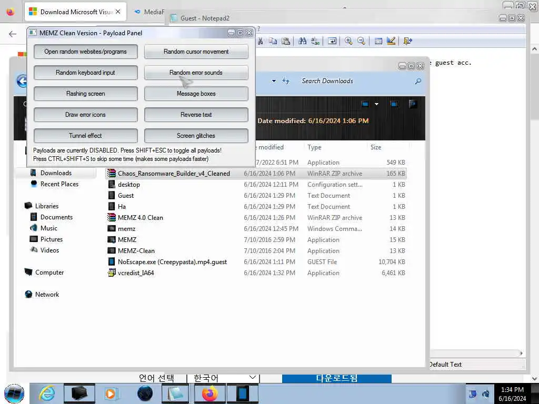This screenshot has height=404, width=539.
Task: Select Pictures library in navigation pane
Action: click(x=51, y=239)
